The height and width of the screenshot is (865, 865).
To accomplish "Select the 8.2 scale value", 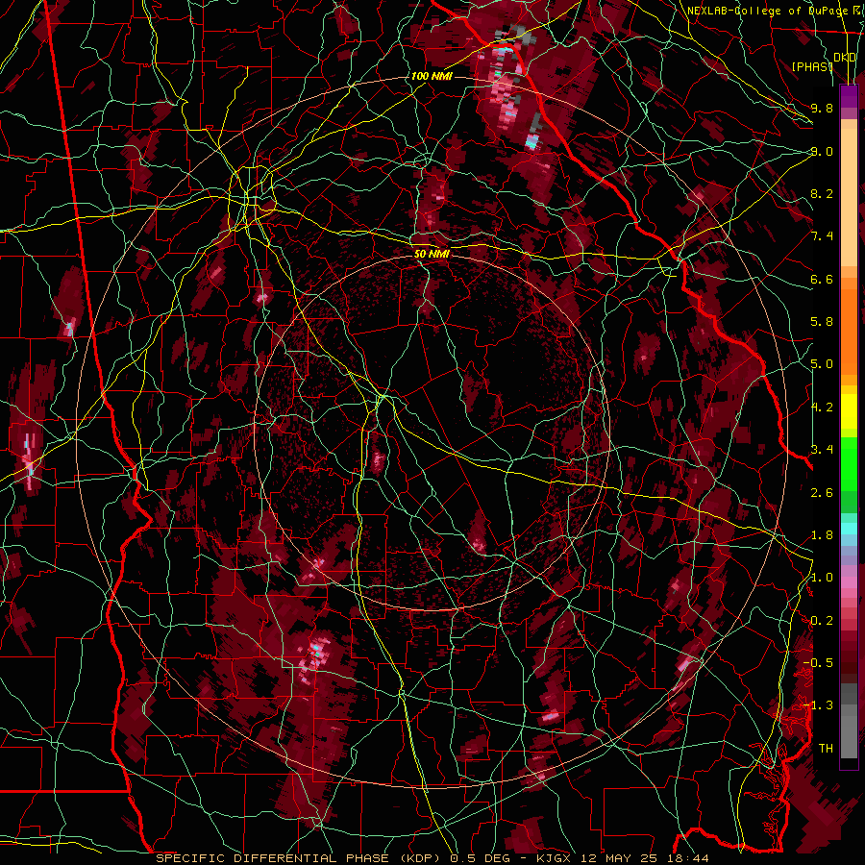I will 822,193.
